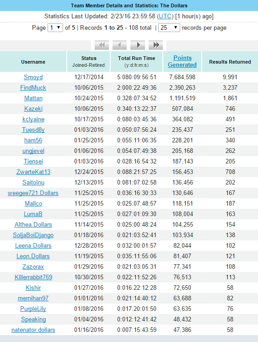Open the page number dropdown
The height and width of the screenshot is (342, 258).
coord(55,28)
